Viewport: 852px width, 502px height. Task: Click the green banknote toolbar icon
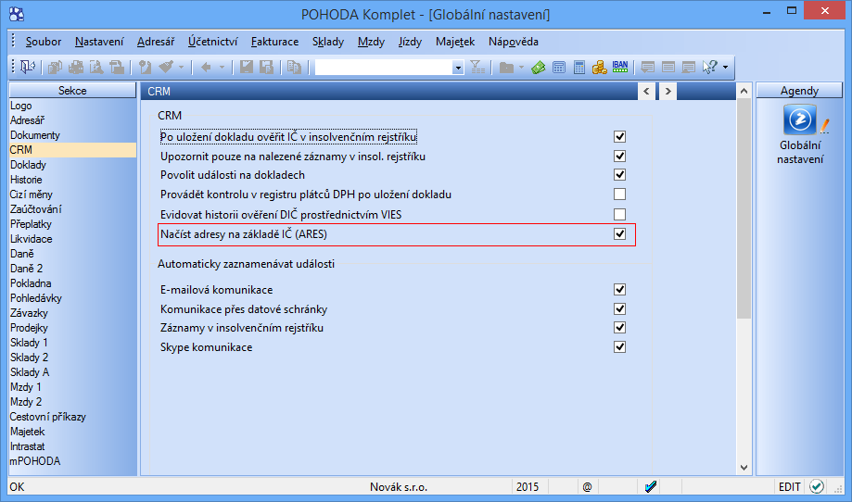(538, 67)
